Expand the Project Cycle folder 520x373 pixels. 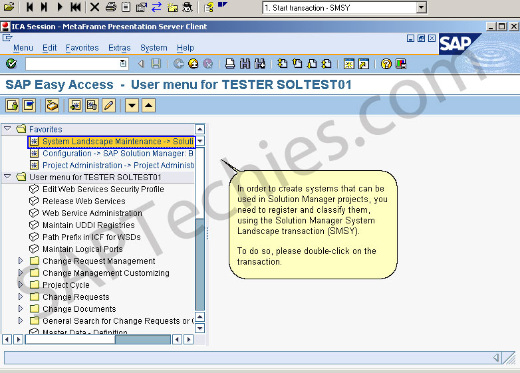21,285
